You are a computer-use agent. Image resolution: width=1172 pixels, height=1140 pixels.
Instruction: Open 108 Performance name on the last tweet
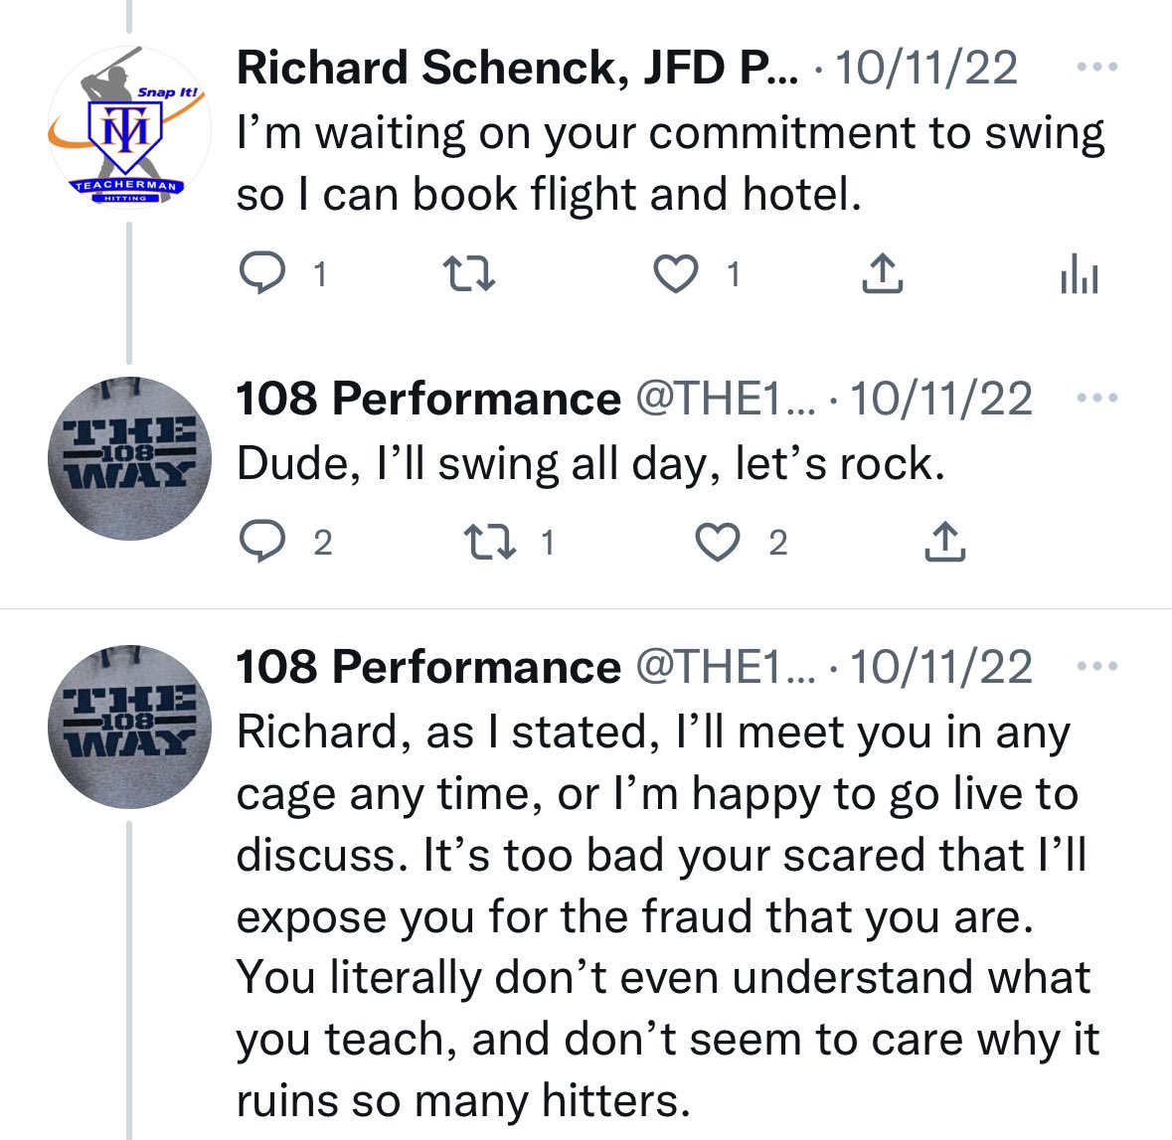[x=427, y=667]
